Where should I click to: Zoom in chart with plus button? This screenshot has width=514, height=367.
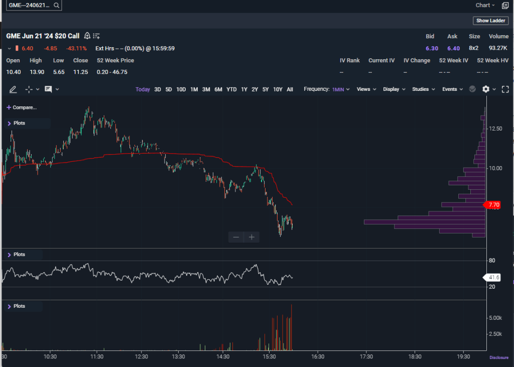(251, 237)
